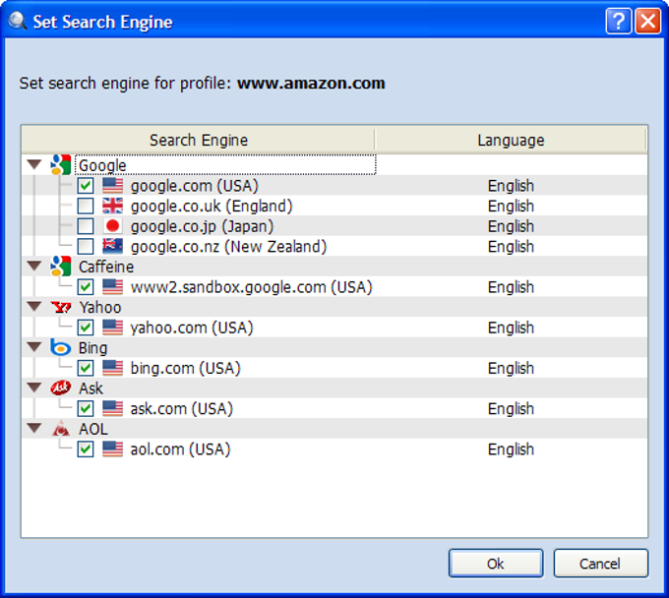Click the Language column header

[x=511, y=140]
